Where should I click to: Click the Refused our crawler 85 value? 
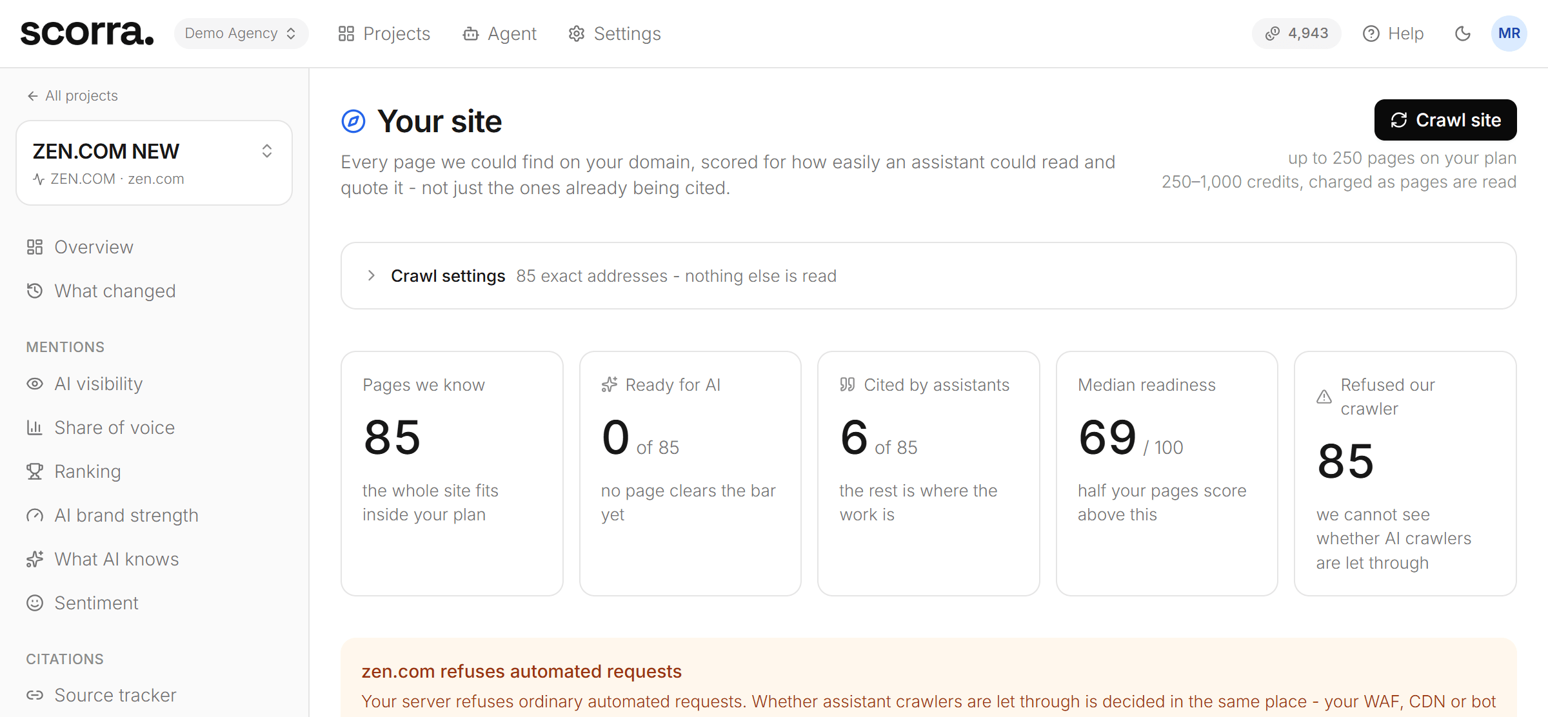point(1345,462)
